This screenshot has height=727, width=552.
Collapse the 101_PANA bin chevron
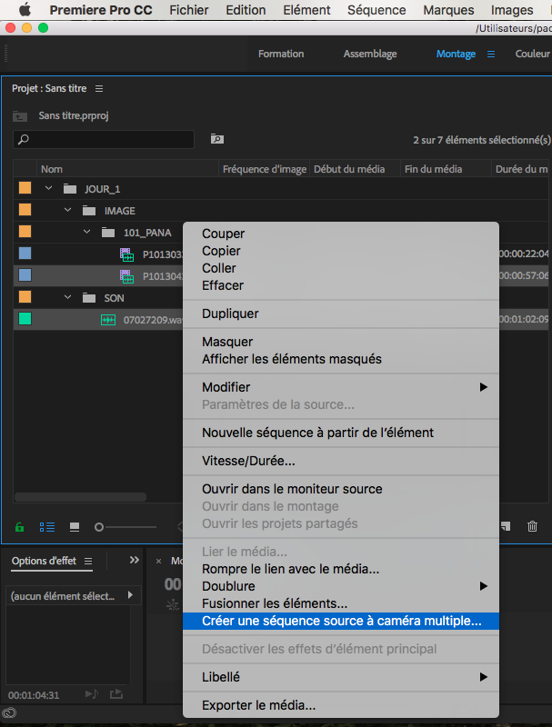click(86, 232)
